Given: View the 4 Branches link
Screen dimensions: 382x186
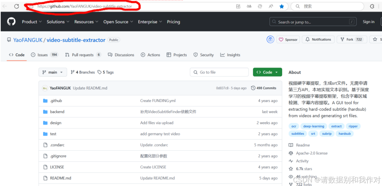Looking at the screenshot, I should pos(83,72).
